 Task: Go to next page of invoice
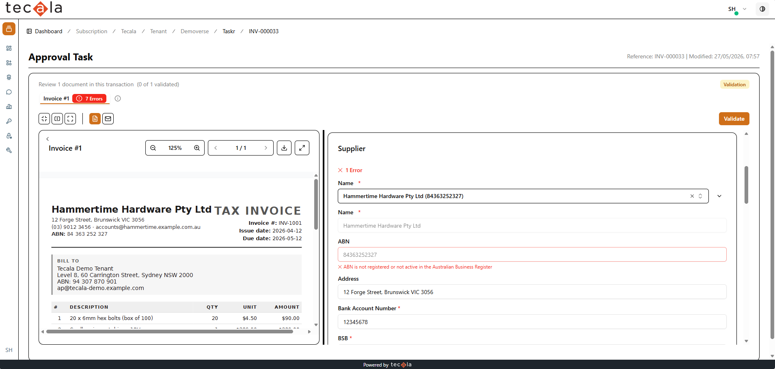coord(266,148)
